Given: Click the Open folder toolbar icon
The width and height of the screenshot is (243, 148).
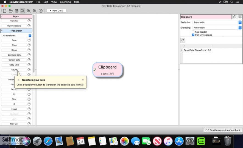Looking at the screenshot, I should 11,11.
